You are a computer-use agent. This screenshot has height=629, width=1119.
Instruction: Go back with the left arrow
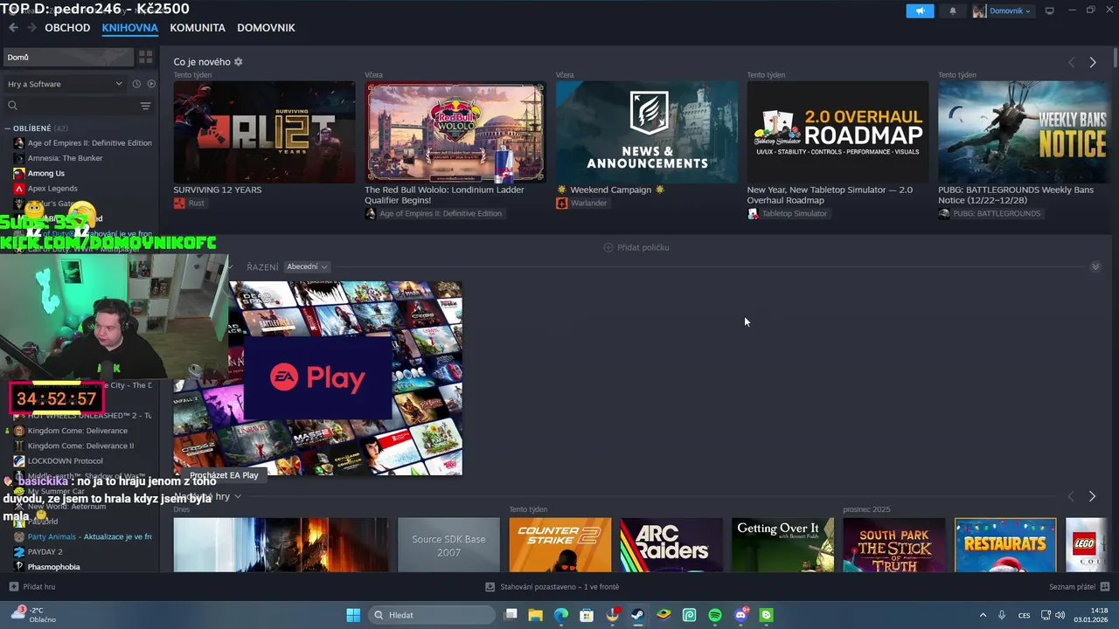(13, 28)
